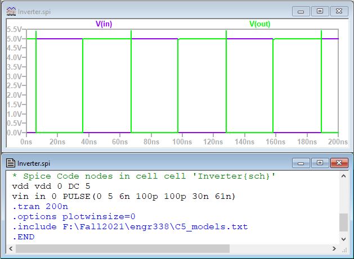Click the netlist vertical scrollbar up arrow
Viewport: 354px width, 259px height.
[x=343, y=176]
